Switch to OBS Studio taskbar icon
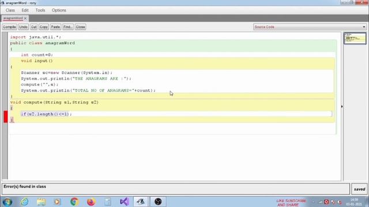Viewport: 369px width, 207px height. (x=158, y=202)
